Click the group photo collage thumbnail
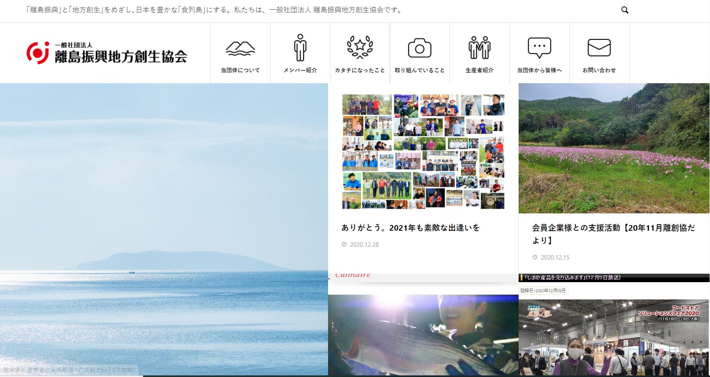The height and width of the screenshot is (377, 710). 423,152
